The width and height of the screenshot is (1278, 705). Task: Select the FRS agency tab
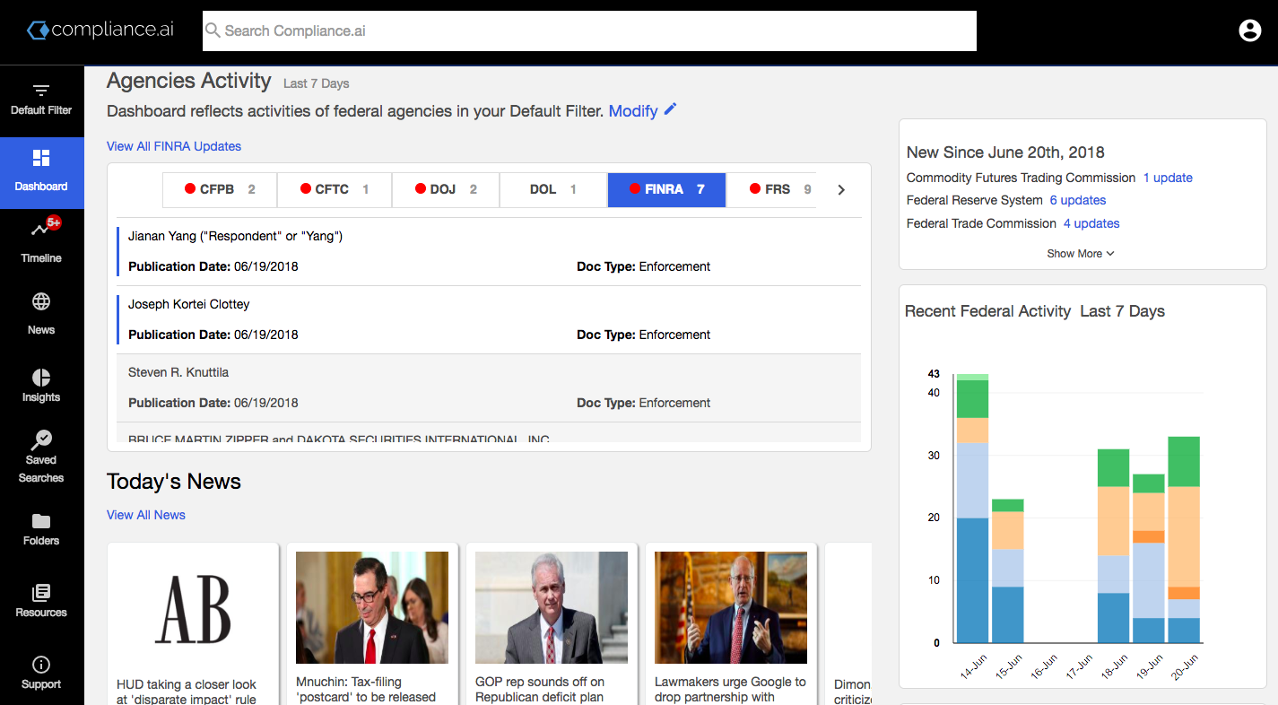(771, 189)
